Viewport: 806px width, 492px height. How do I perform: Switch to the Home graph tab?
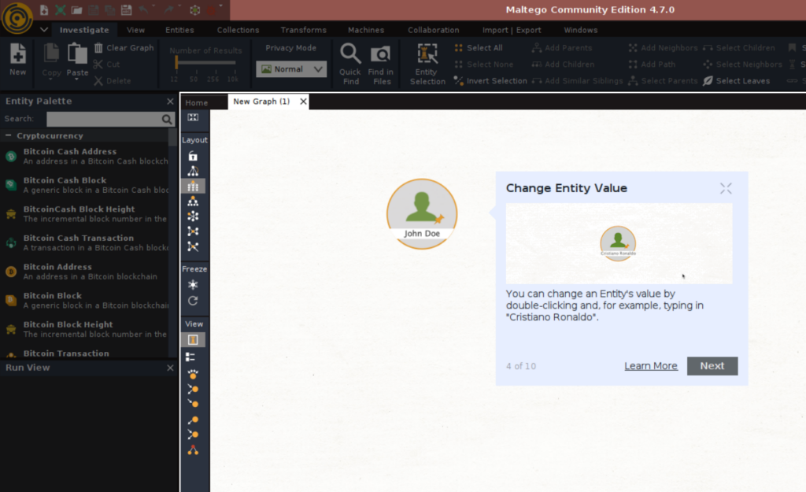point(196,102)
